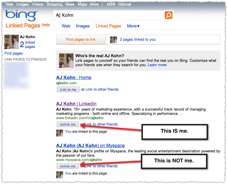Open AJ Kohn profile photo in sidebar
Viewport: 227px width, 184px height.
point(12,42)
